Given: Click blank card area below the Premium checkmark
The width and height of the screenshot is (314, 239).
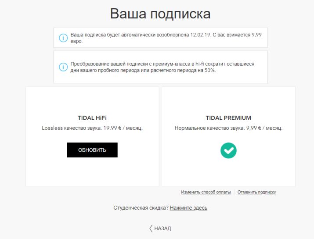Looking at the screenshot, I should coord(228,173).
